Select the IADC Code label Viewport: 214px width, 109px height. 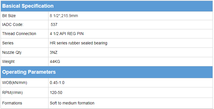point(13,25)
